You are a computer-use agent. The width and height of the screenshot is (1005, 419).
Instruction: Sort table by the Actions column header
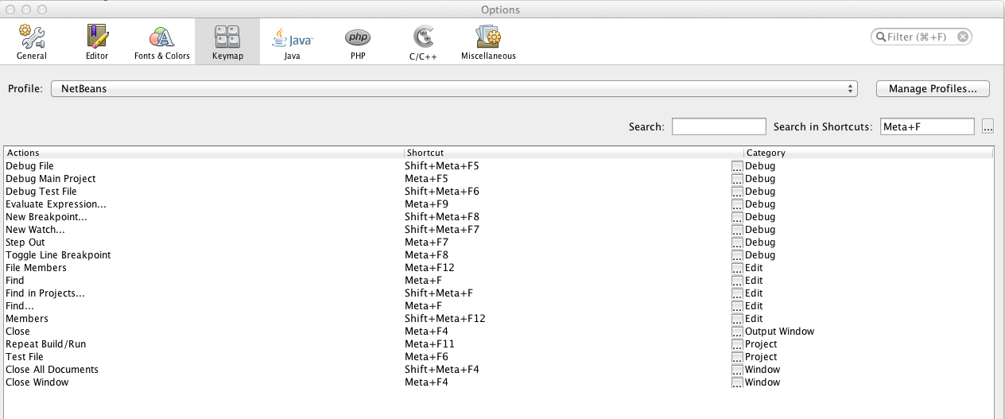click(203, 153)
